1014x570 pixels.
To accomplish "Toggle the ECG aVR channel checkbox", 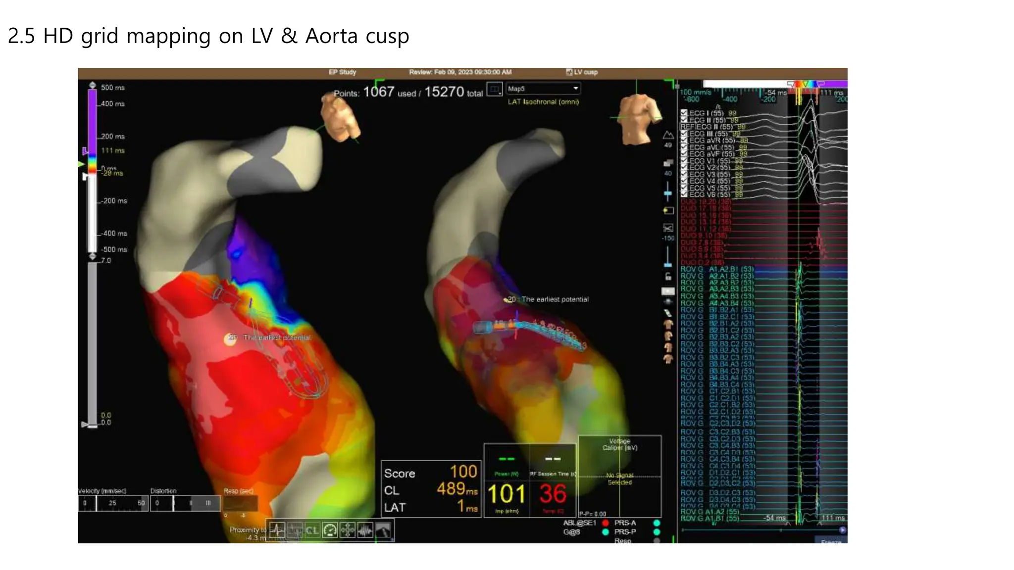I will (x=684, y=141).
